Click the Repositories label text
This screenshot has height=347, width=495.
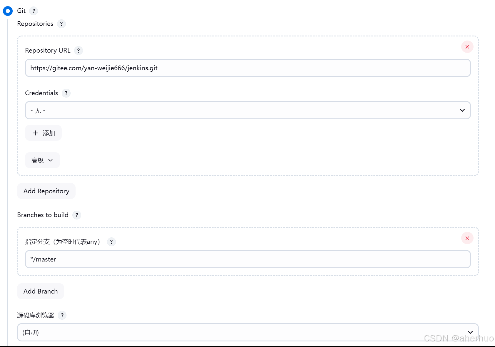[35, 24]
